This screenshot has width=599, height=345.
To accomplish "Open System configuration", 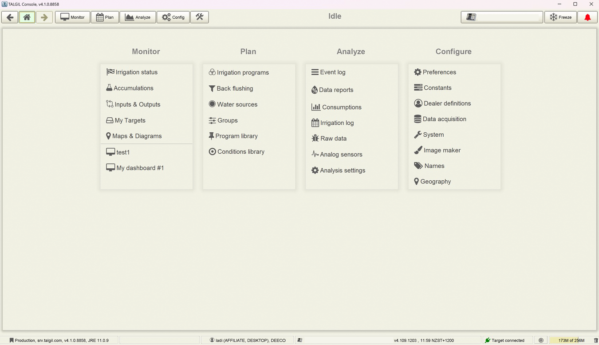I will tap(429, 135).
